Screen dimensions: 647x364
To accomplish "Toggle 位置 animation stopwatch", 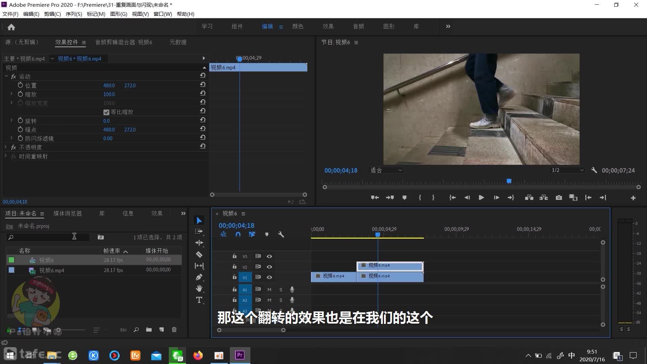I will pyautogui.click(x=20, y=85).
